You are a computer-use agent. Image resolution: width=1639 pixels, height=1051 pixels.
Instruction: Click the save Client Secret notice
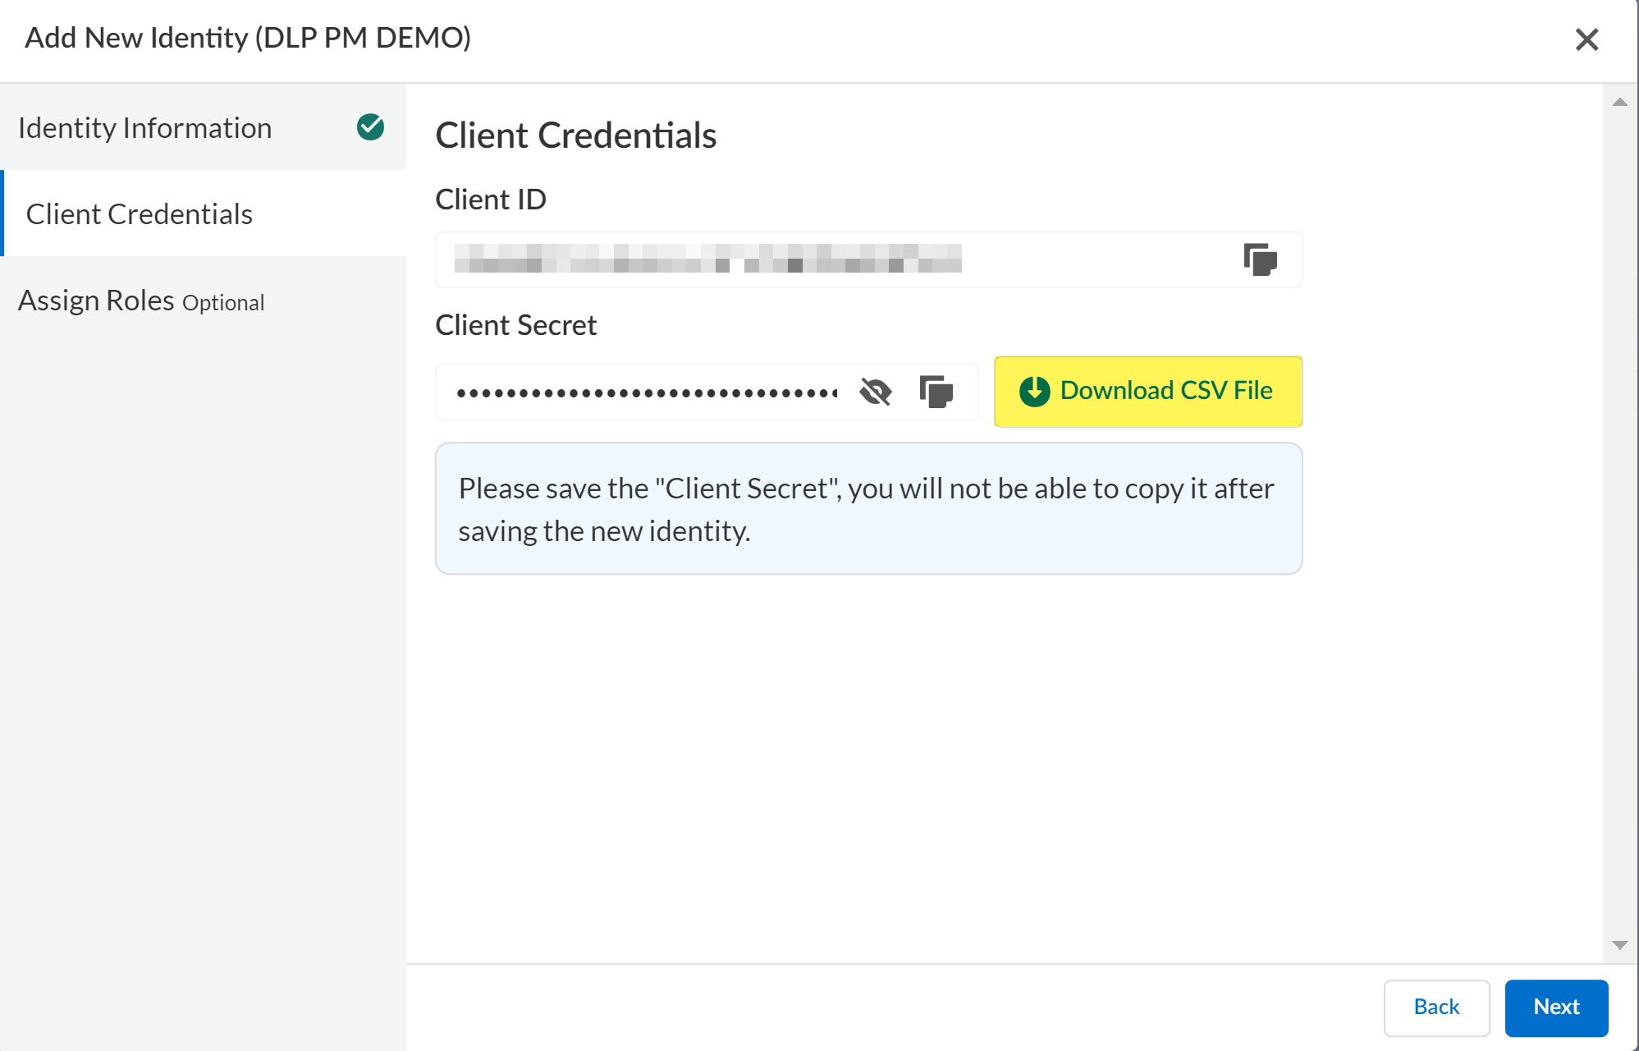click(x=868, y=509)
